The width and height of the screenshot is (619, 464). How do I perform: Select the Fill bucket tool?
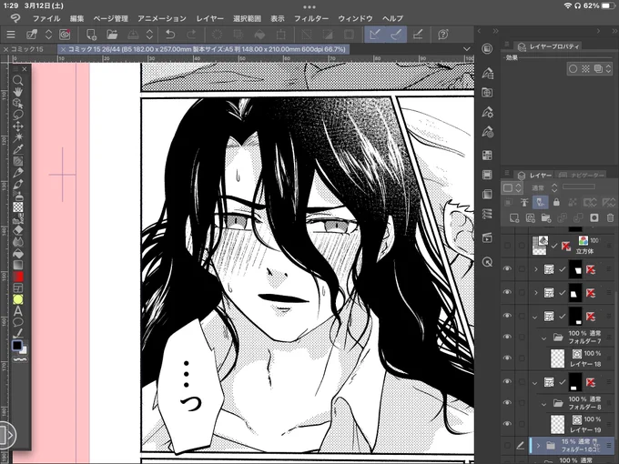coord(18,253)
